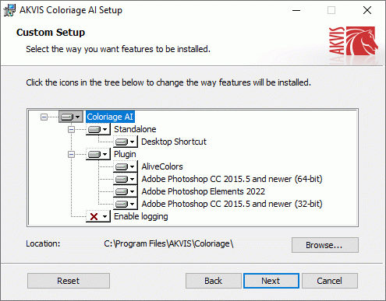The height and width of the screenshot is (301, 386).
Task: Collapse the Standalone tree node
Action: tap(71, 129)
